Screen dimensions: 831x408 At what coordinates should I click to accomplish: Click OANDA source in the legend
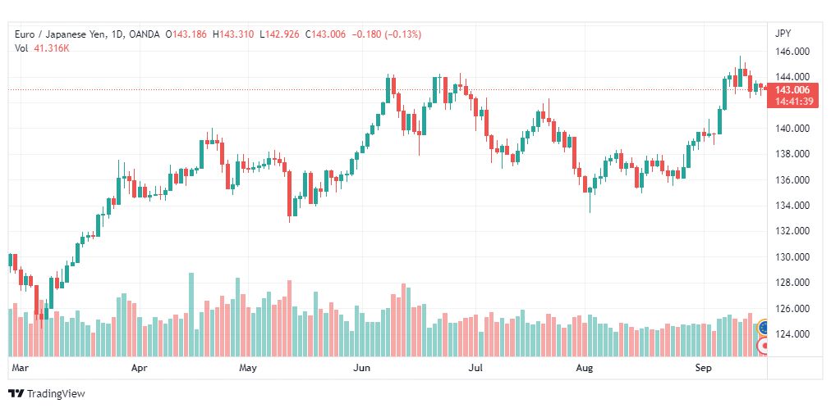[143, 34]
